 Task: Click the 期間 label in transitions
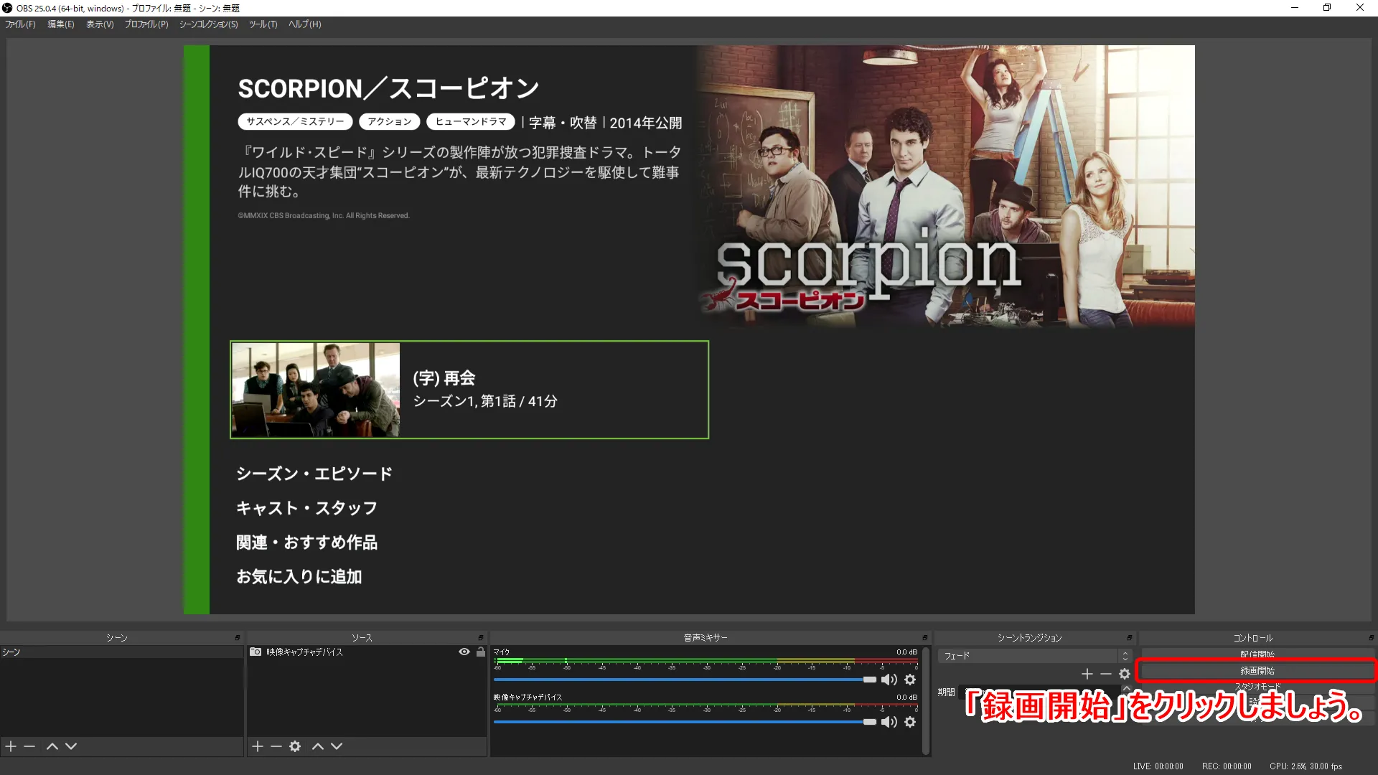(946, 692)
